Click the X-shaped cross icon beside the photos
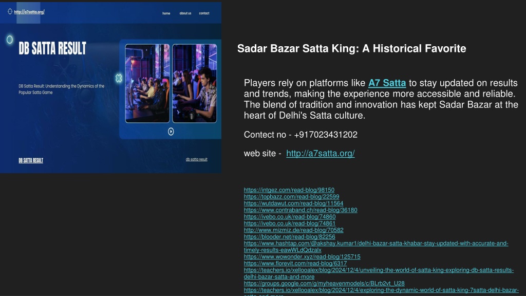The height and width of the screenshot is (296, 526). pos(119,78)
